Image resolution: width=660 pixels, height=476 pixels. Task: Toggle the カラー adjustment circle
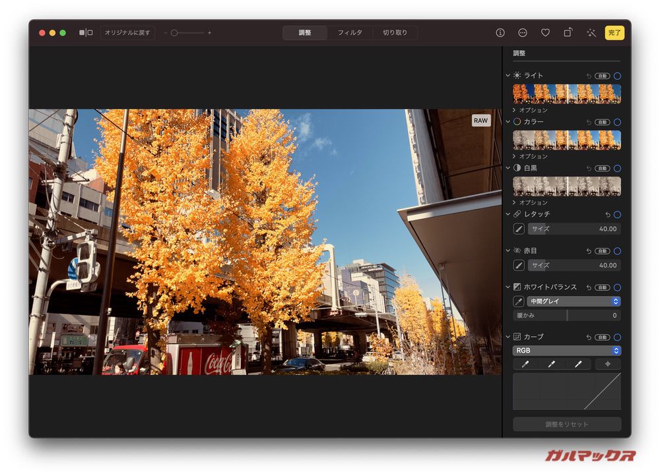617,122
